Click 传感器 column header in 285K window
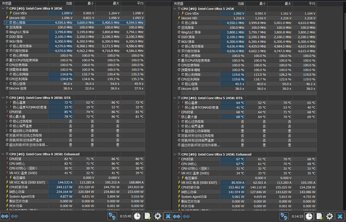Image resolution: width=346 pixels, height=222 pixels. [24, 4]
